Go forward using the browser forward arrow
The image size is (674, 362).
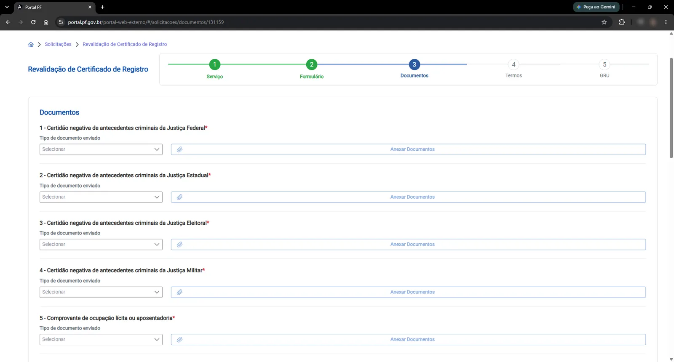pos(21,22)
